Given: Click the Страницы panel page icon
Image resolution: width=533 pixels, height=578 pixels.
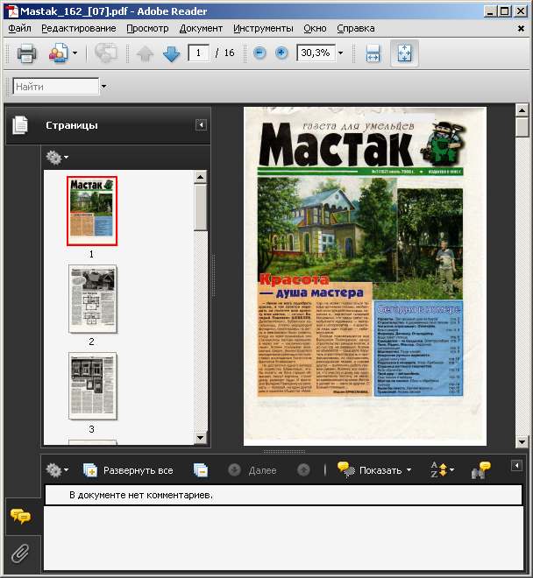Looking at the screenshot, I should 20,125.
